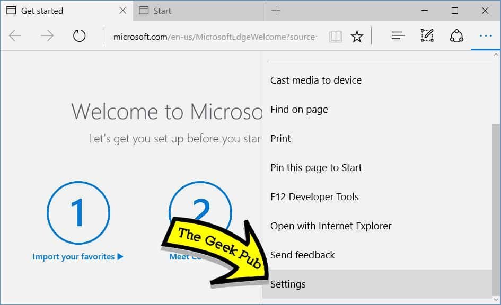Click the Share icon in toolbar

click(x=456, y=35)
